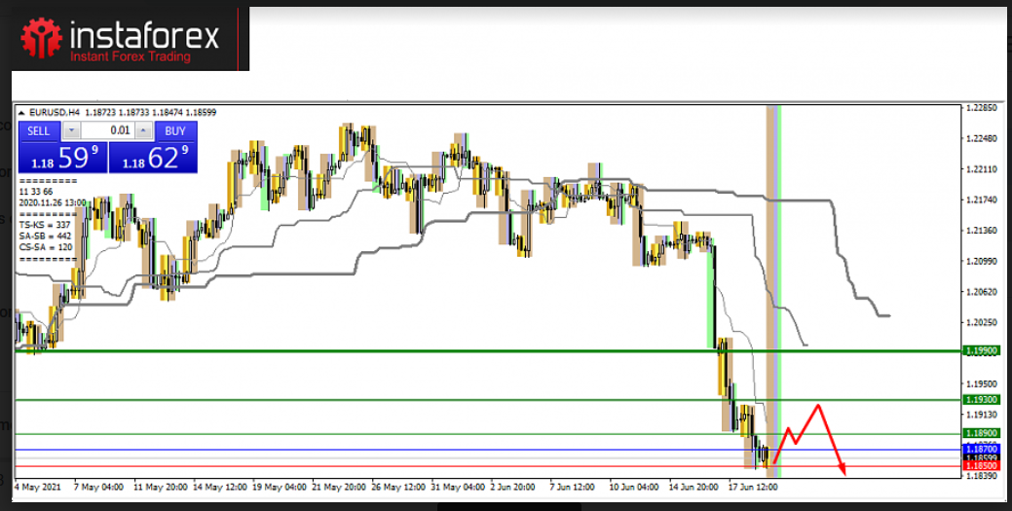Click the 4 May 2021 time label

pos(35,485)
